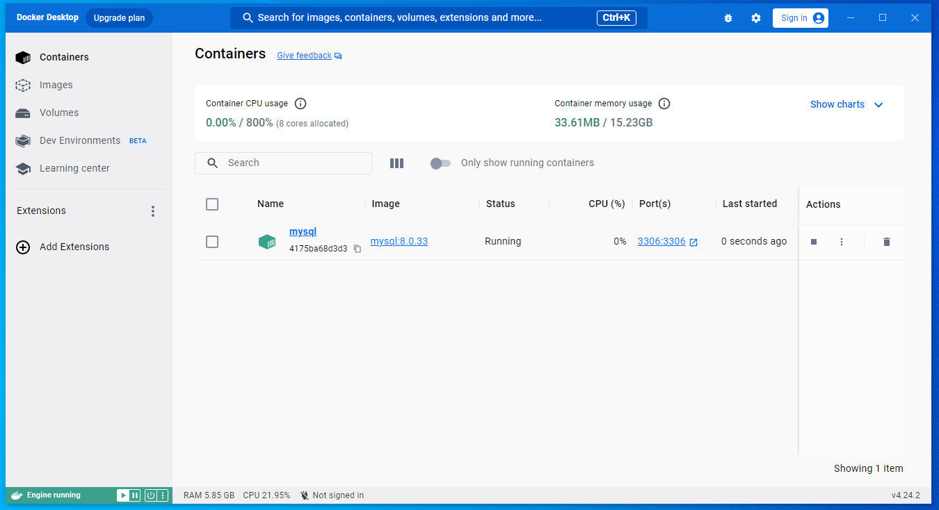Image resolution: width=939 pixels, height=510 pixels.
Task: Open Settings gear icon
Action: 756,18
